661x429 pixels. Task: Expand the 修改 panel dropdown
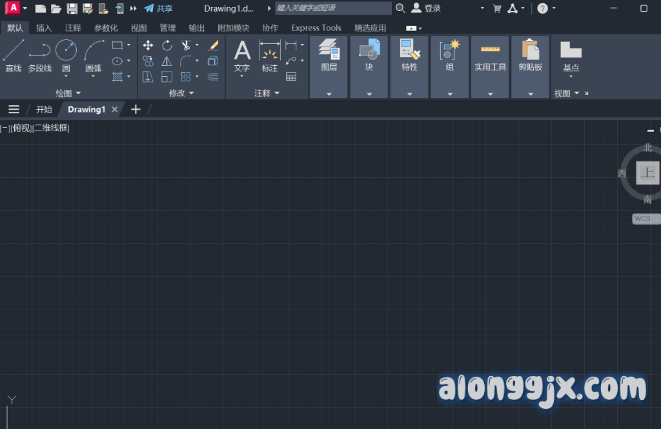(191, 93)
